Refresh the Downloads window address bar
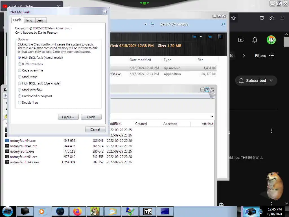 (152, 24)
